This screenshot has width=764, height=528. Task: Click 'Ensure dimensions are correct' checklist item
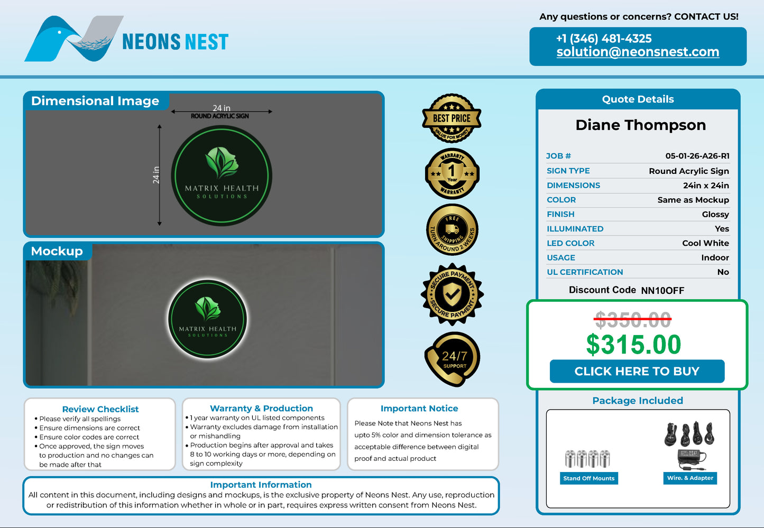pos(89,428)
